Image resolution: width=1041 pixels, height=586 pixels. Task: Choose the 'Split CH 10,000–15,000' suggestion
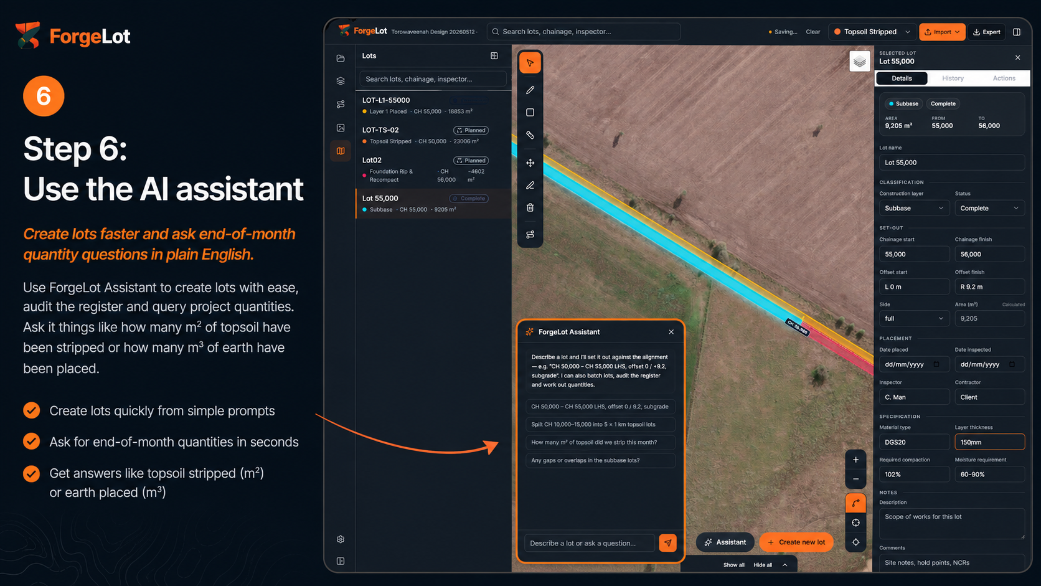pos(600,424)
